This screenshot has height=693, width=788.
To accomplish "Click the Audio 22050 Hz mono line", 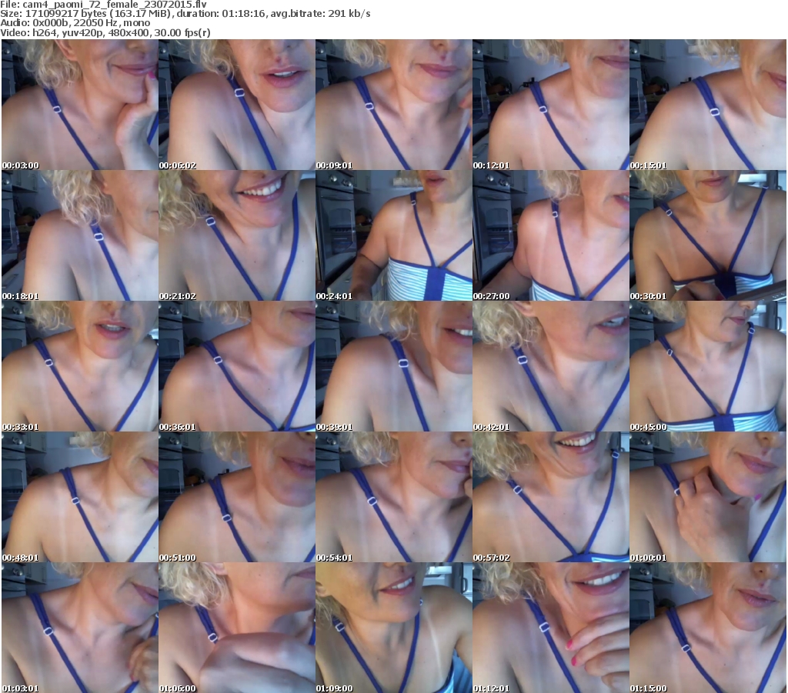I will tap(75, 23).
